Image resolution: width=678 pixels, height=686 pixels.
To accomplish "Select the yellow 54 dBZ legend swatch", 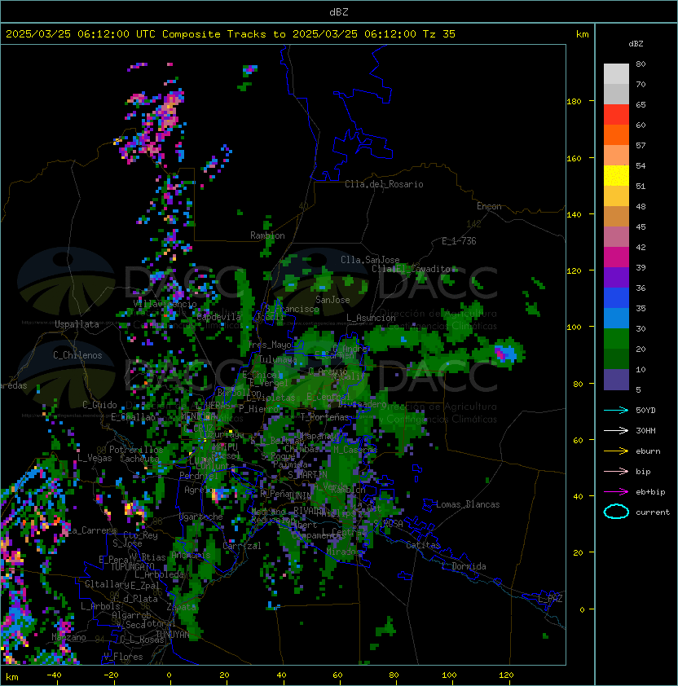I will coord(616,176).
